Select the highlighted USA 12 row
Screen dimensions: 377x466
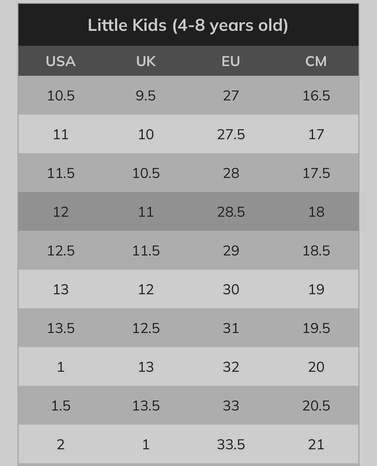(x=188, y=211)
